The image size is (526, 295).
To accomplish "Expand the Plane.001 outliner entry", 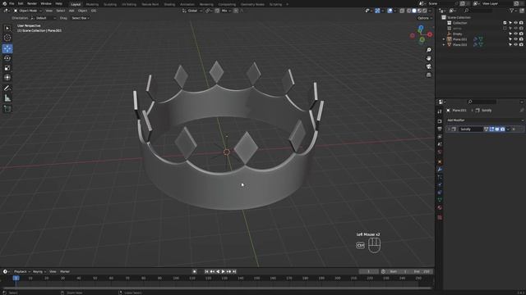I will click(444, 39).
